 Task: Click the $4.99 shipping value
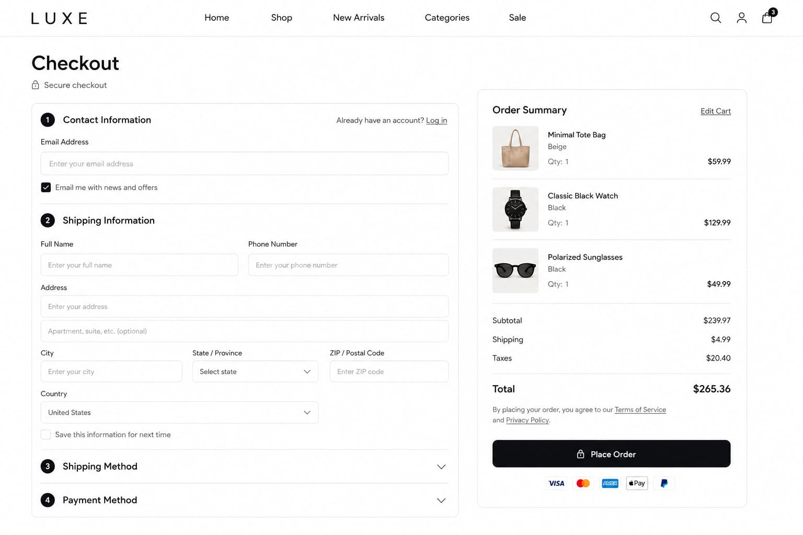coord(720,340)
